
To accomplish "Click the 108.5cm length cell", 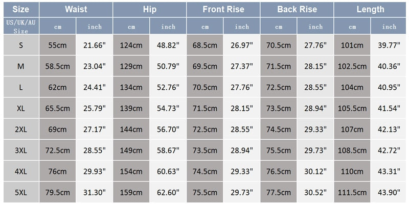I will (x=352, y=150).
